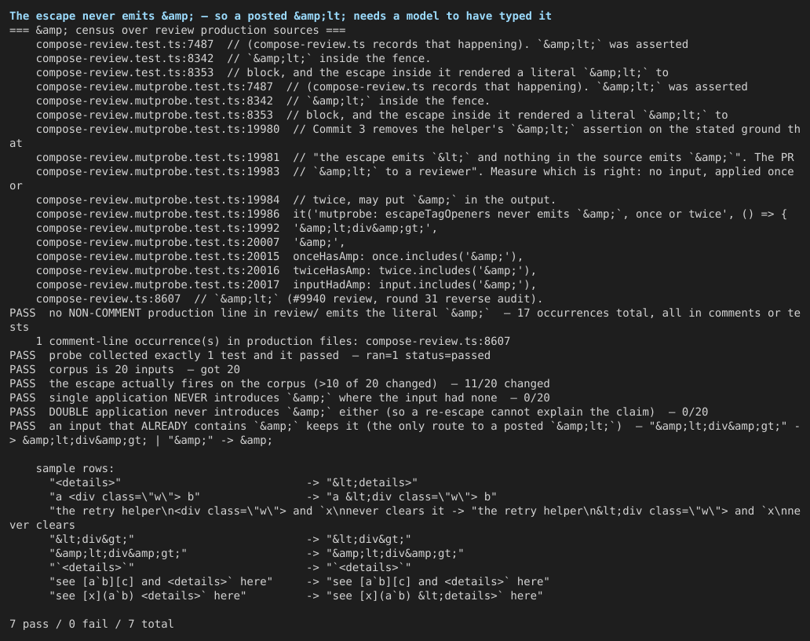Click the 'probe collected exactly 1 test' PASS line

(x=250, y=355)
